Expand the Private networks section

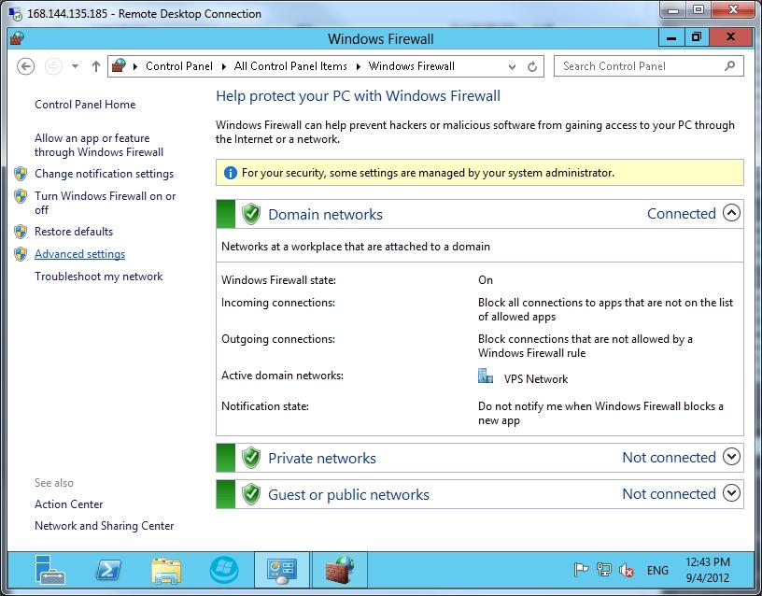pos(731,457)
